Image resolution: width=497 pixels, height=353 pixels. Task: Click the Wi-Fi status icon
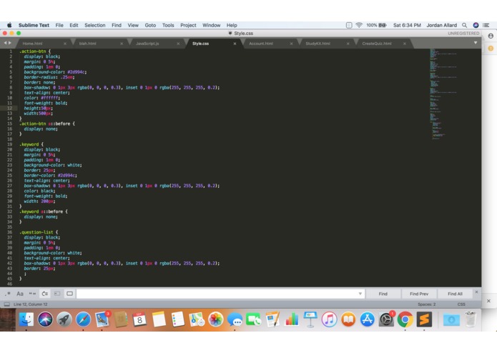359,25
